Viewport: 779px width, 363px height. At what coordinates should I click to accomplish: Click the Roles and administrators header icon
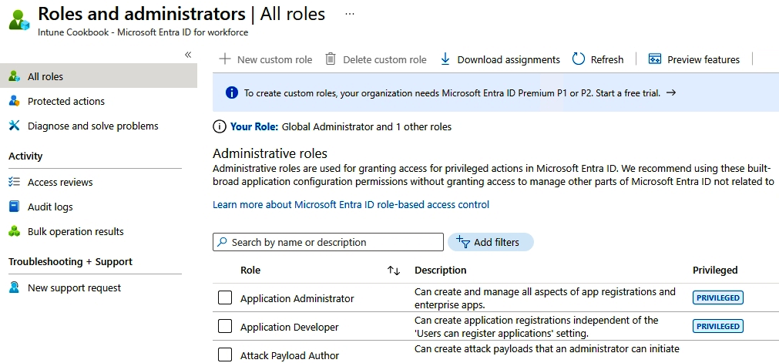click(19, 19)
